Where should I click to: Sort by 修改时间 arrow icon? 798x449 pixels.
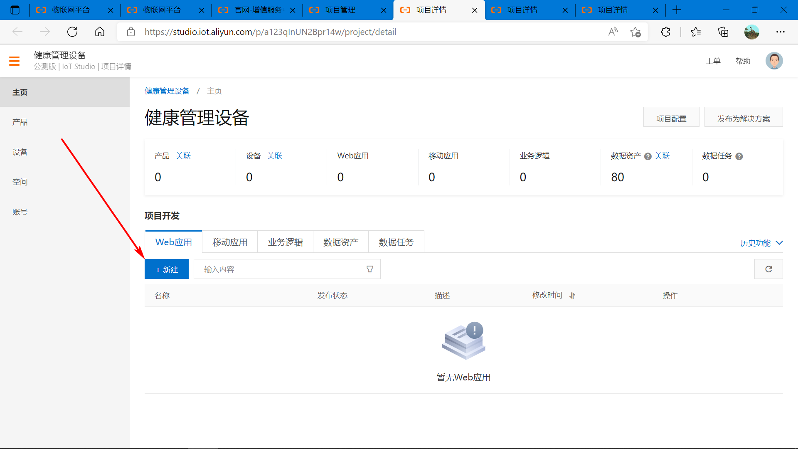click(x=572, y=296)
